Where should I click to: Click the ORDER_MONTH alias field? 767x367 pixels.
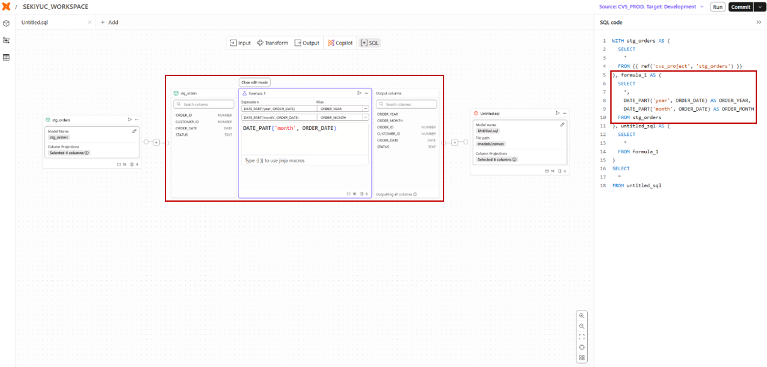click(x=340, y=118)
